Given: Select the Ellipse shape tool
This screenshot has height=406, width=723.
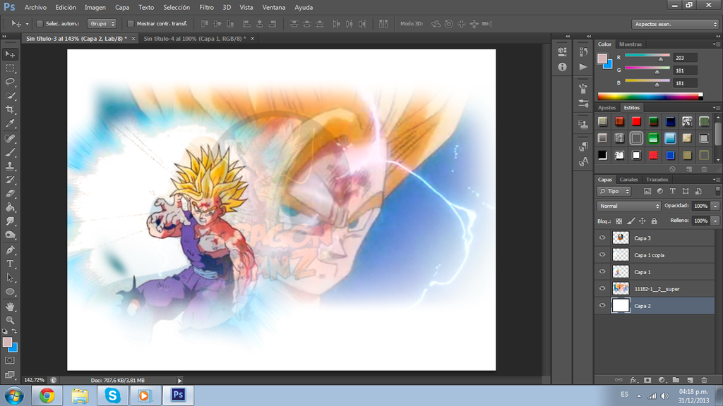Looking at the screenshot, I should (10, 292).
